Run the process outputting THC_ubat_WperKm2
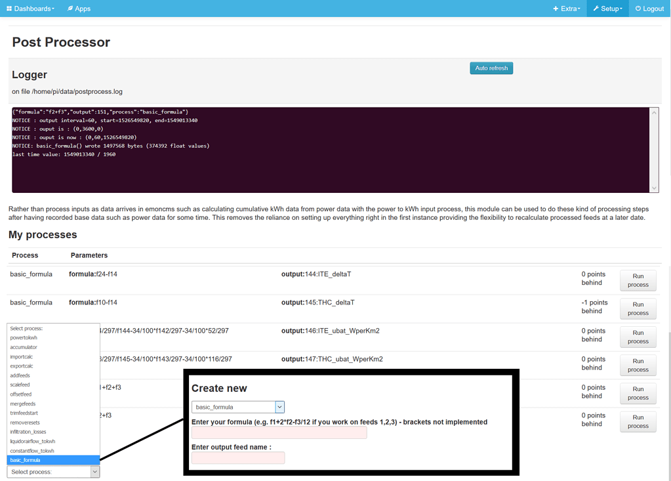The width and height of the screenshot is (671, 481). [x=637, y=365]
